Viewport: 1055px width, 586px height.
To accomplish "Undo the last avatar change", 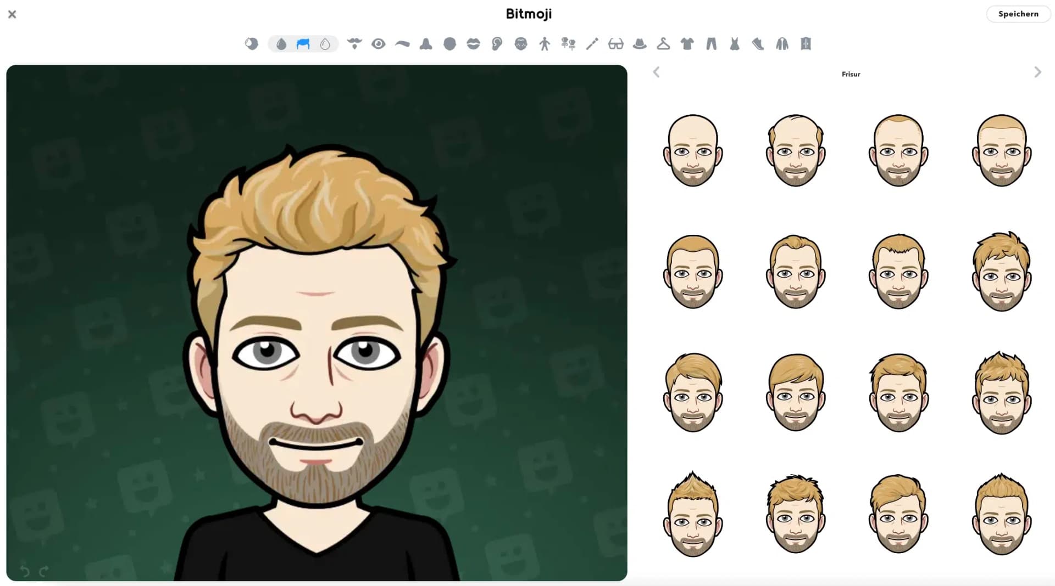I will click(24, 571).
